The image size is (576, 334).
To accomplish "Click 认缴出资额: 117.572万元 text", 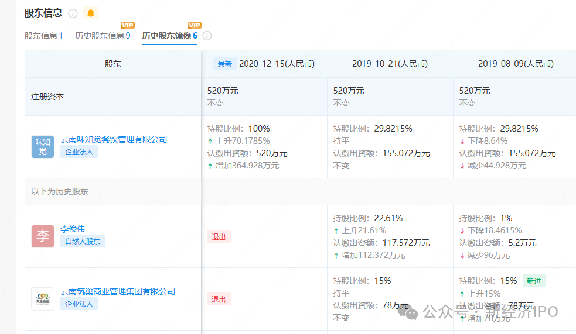I will 381,243.
